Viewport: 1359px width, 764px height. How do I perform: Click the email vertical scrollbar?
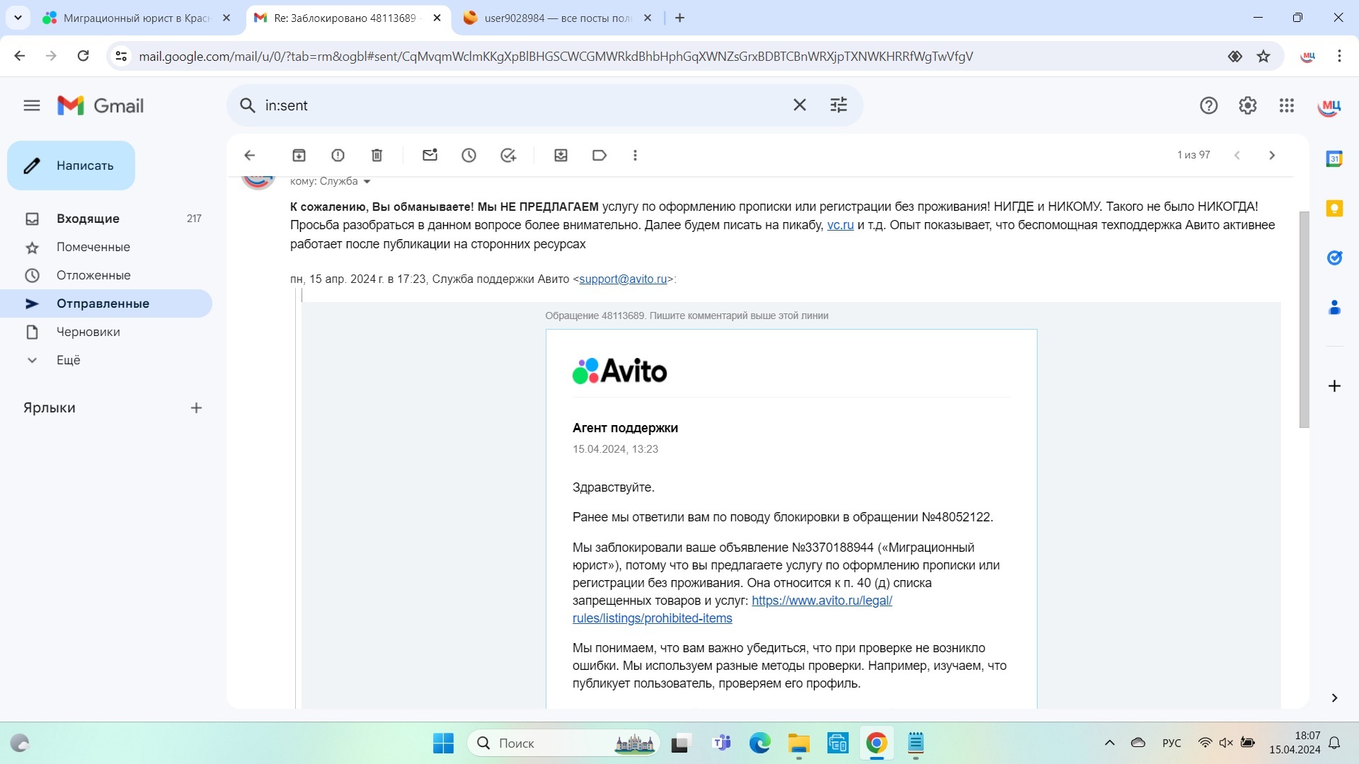click(1304, 318)
